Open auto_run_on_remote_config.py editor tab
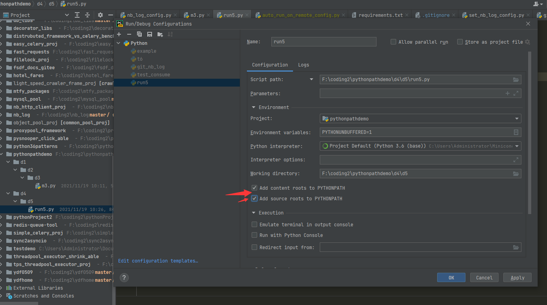The height and width of the screenshot is (305, 547). pyautogui.click(x=301, y=15)
